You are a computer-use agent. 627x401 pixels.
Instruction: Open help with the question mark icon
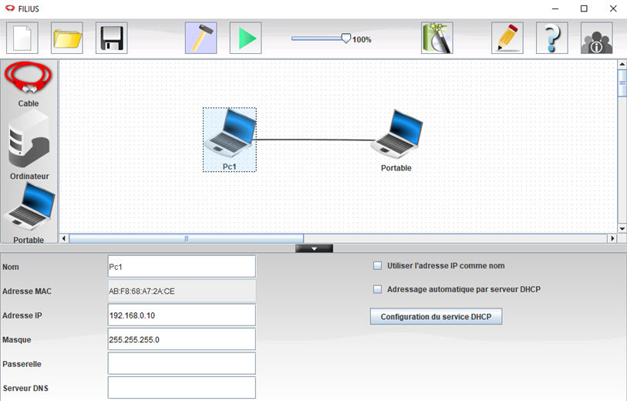tap(552, 38)
